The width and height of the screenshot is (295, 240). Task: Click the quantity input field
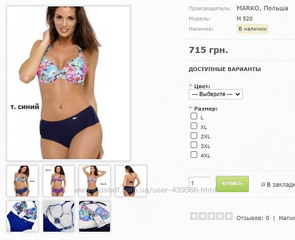[x=200, y=183]
